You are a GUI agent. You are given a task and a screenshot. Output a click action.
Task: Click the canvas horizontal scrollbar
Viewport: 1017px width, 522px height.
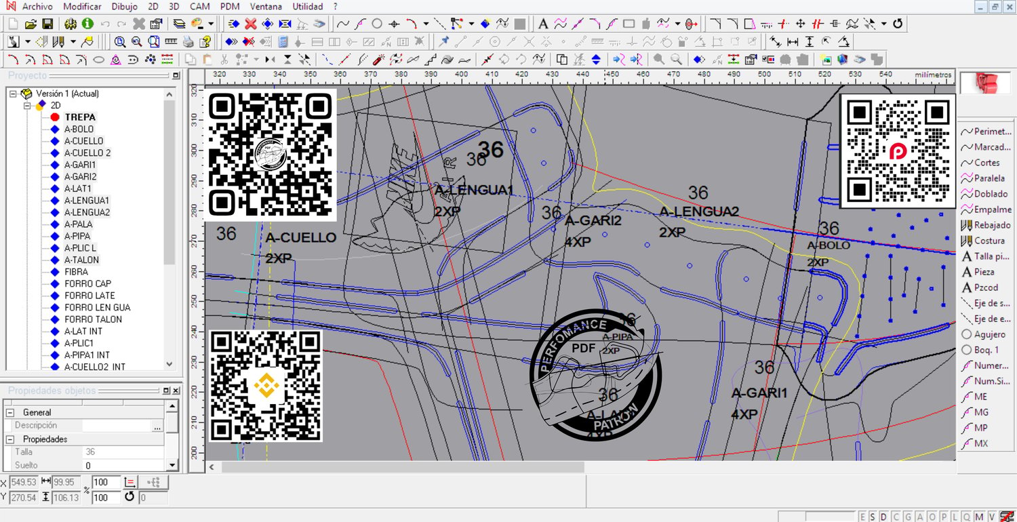[x=580, y=467]
